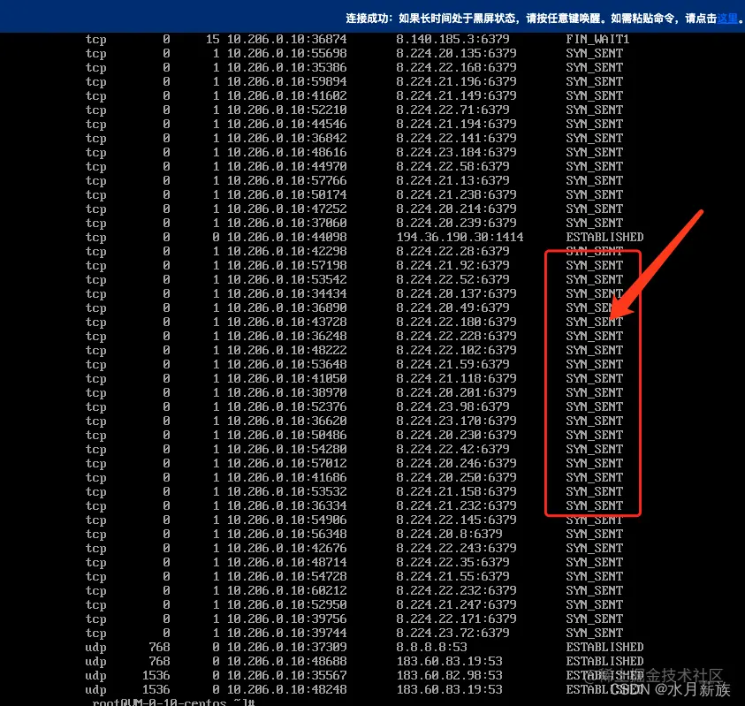Image resolution: width=745 pixels, height=706 pixels.
Task: Select local address 10.206.0.10:37309
Action: (x=287, y=647)
